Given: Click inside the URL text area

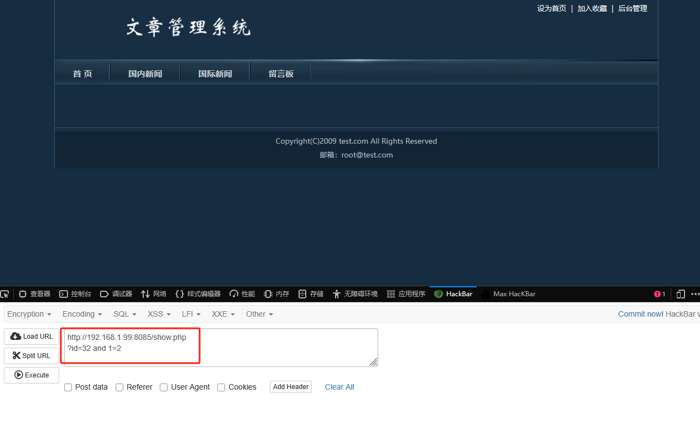Looking at the screenshot, I should (x=221, y=348).
